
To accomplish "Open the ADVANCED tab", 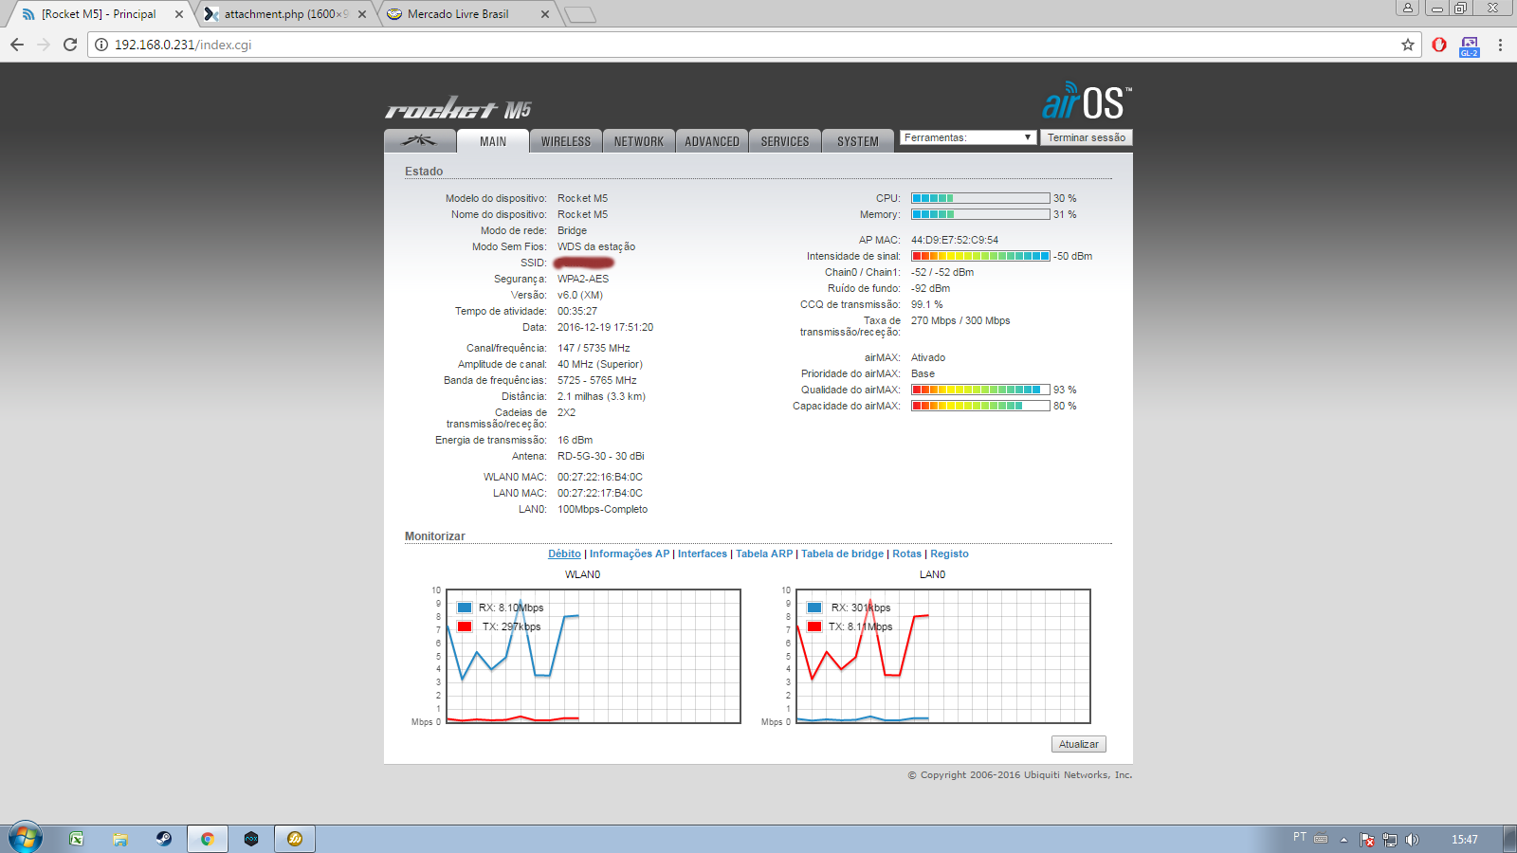I will [712, 141].
